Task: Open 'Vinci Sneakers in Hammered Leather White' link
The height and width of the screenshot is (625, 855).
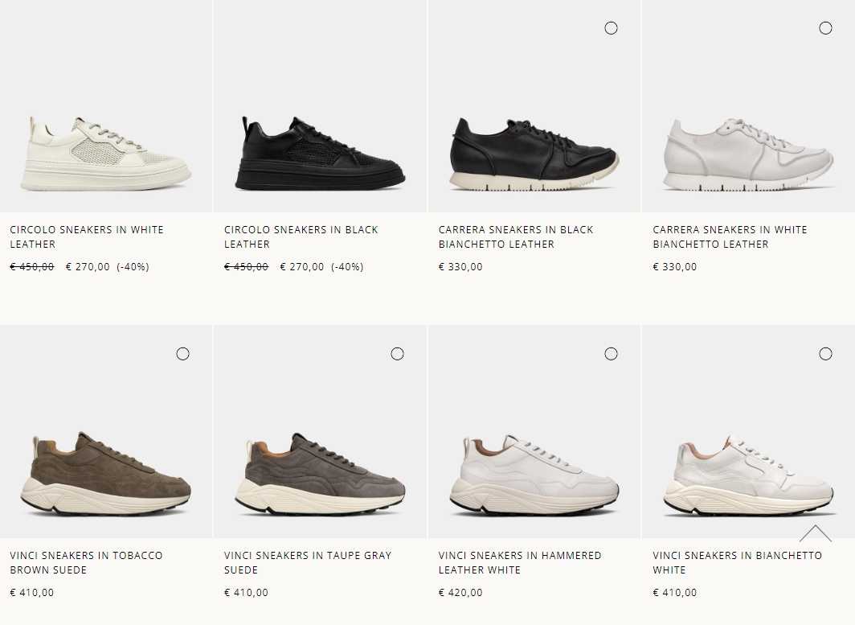Action: (x=520, y=562)
